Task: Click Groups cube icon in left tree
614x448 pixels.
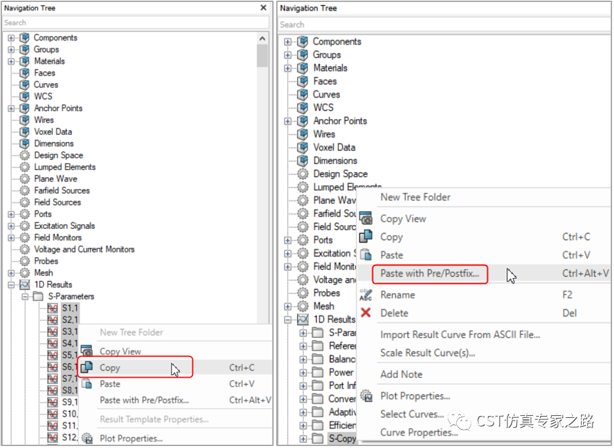Action: 25,49
